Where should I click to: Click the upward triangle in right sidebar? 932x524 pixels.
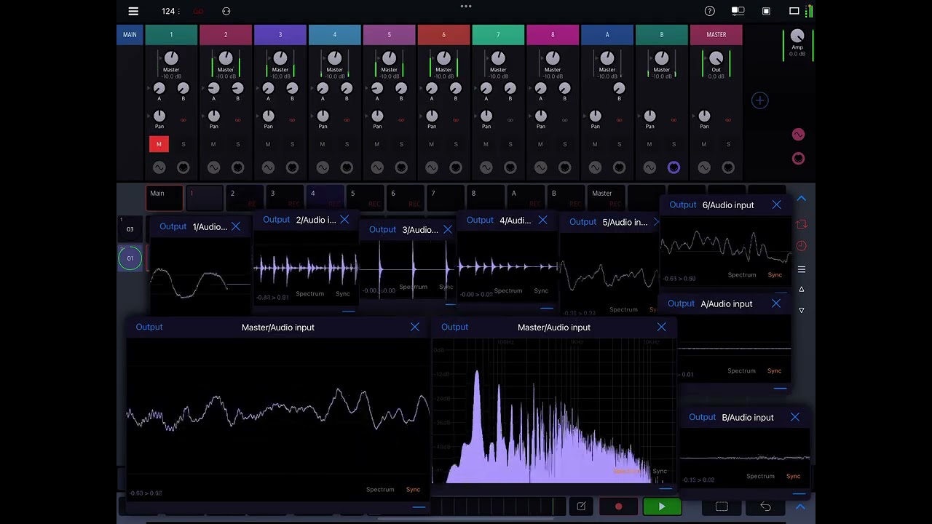[802, 290]
